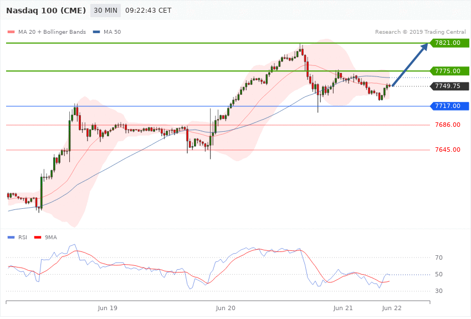
Task: Click the RSI legend label
Action: point(23,238)
